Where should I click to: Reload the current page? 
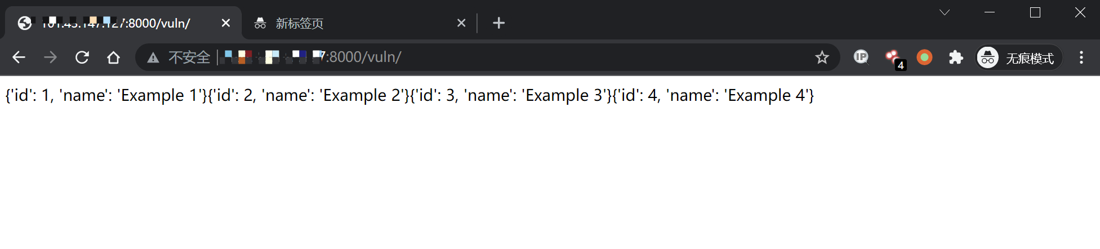[82, 57]
